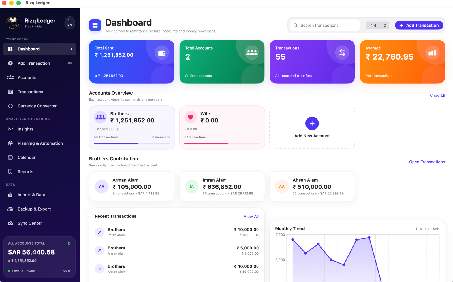Click the ₹ 40,000.00 Brothers transaction amount
The image size is (453, 282).
click(x=246, y=266)
